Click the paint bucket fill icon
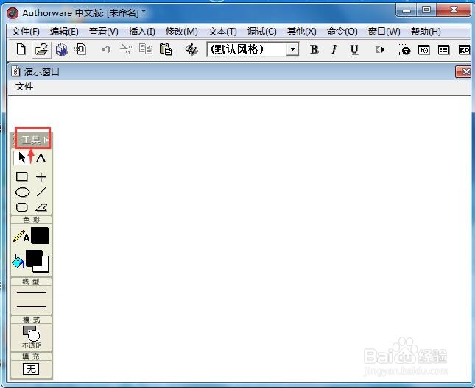475x388 pixels. [x=18, y=261]
